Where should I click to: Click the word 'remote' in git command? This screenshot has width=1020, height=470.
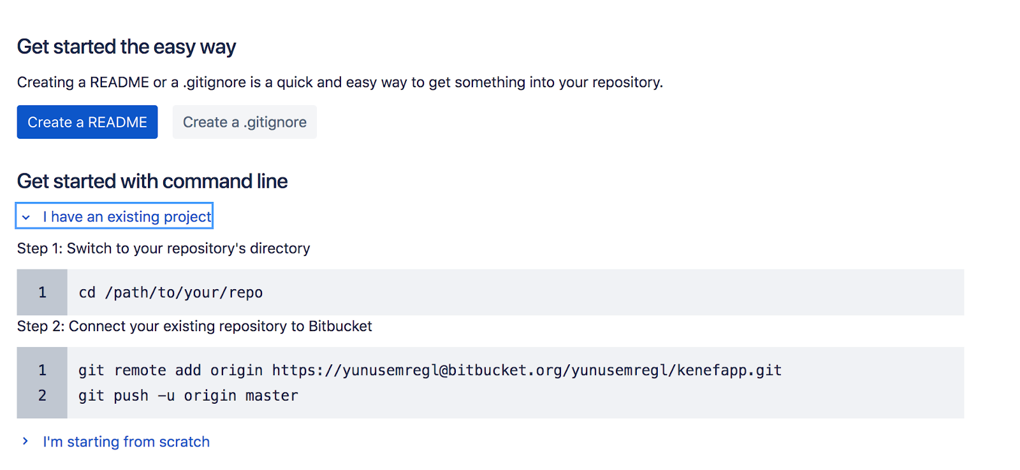tap(140, 371)
